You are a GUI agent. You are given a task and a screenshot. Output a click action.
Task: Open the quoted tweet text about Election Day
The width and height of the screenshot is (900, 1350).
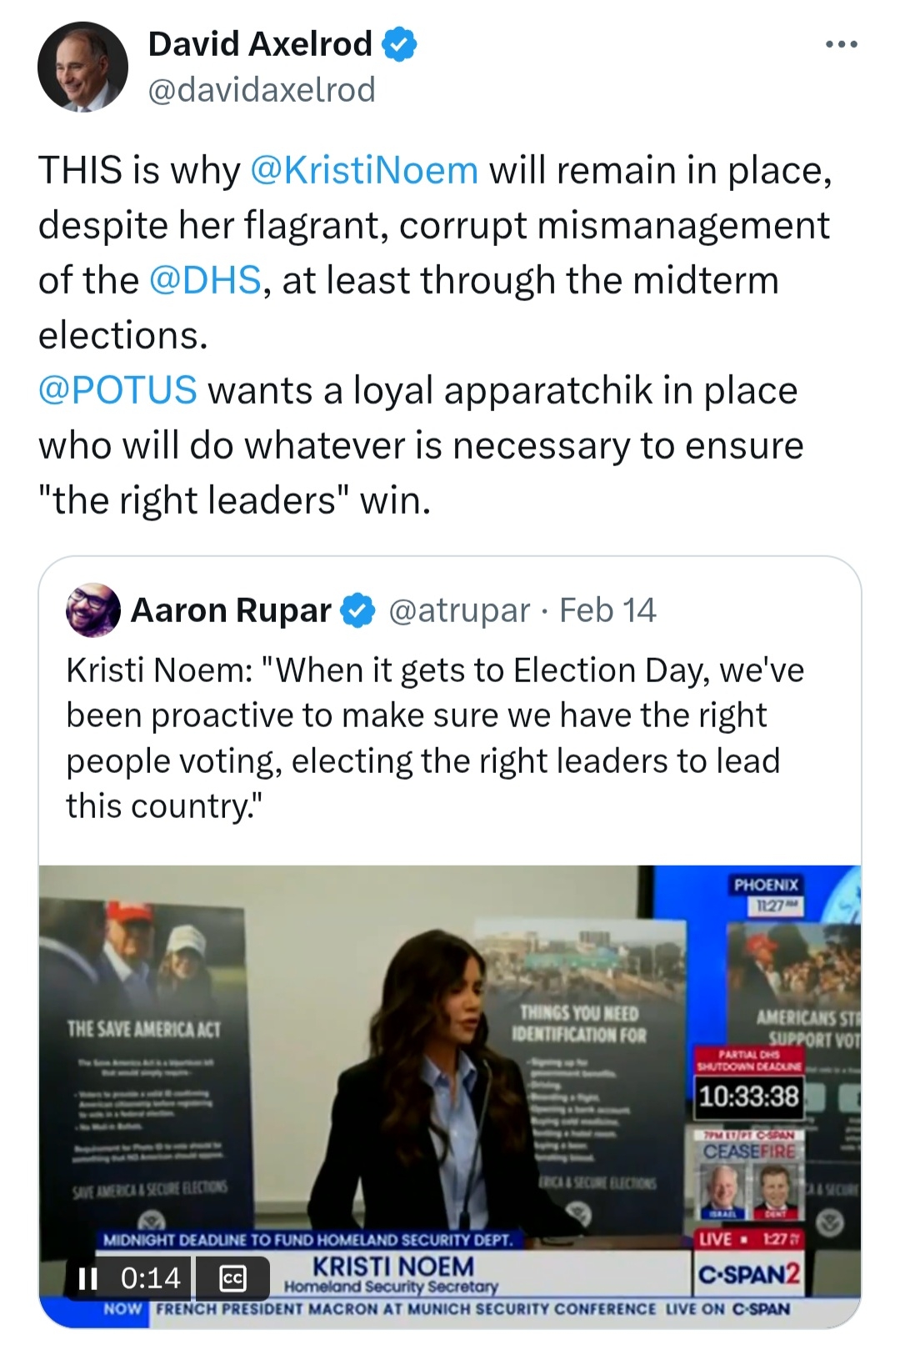pyautogui.click(x=433, y=738)
